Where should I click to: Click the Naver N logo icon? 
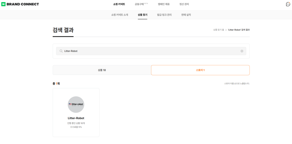[x=3, y=4]
